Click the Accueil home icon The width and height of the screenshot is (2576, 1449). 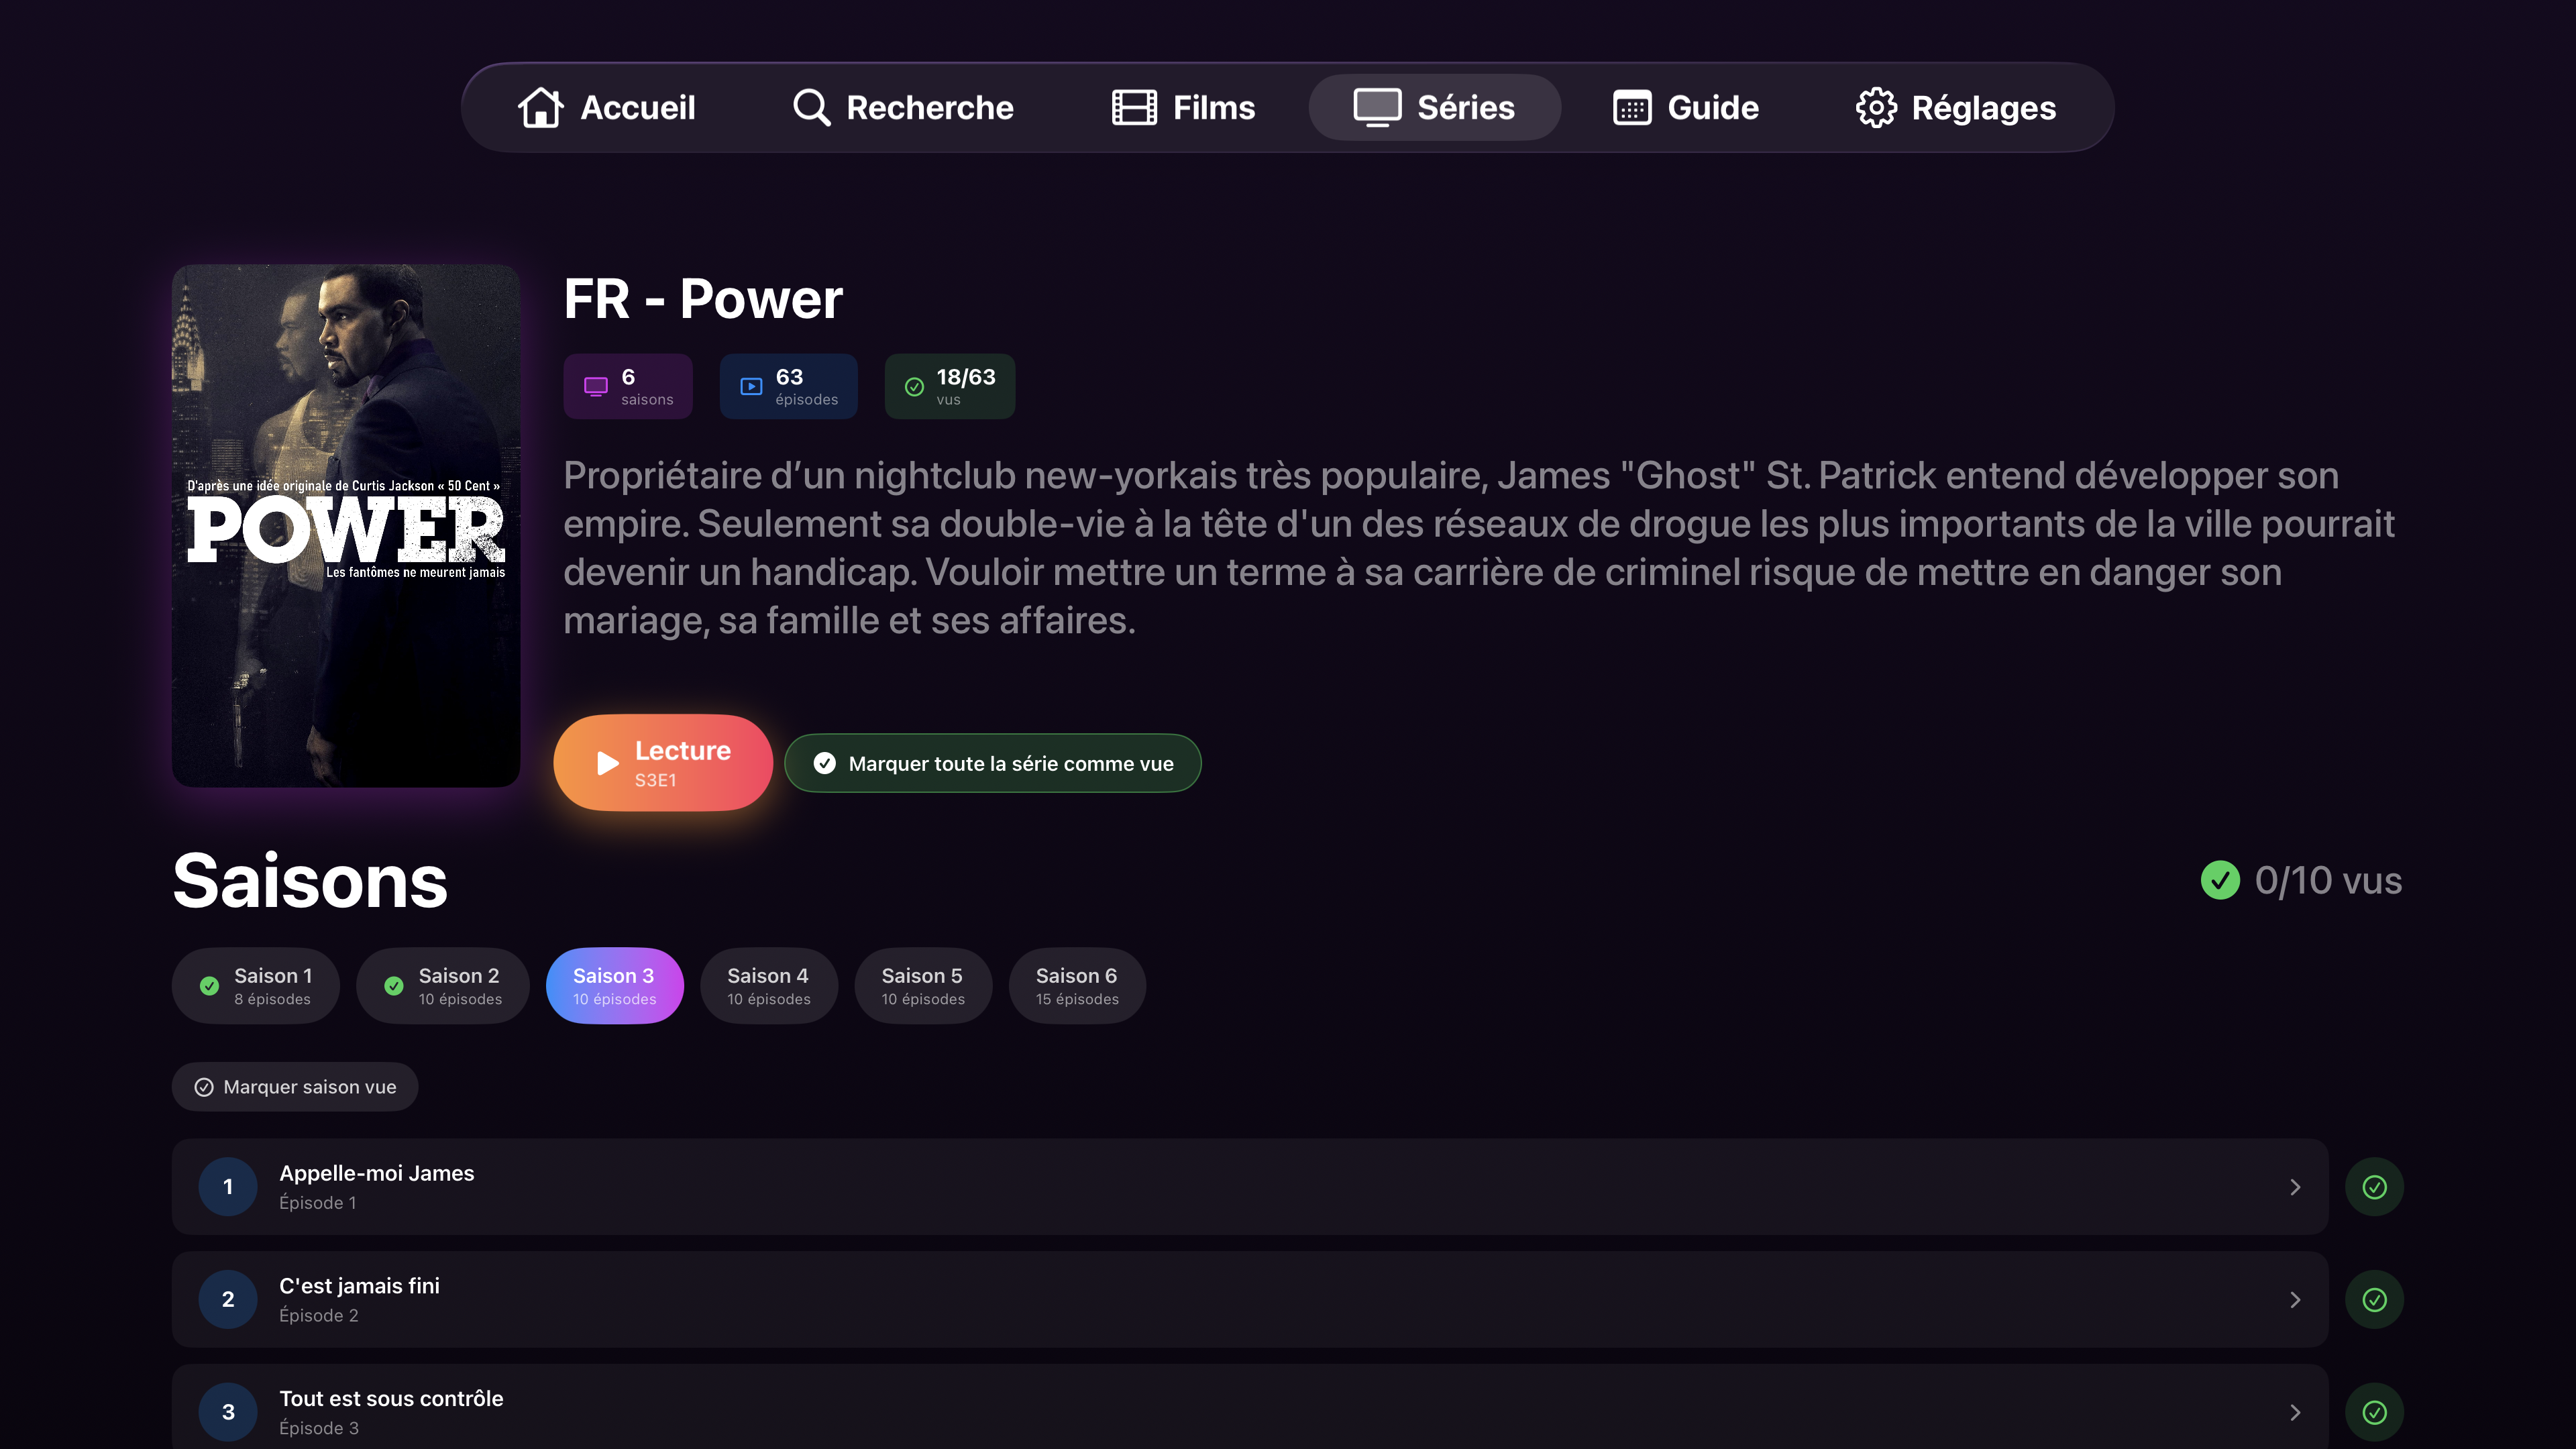pyautogui.click(x=540, y=107)
